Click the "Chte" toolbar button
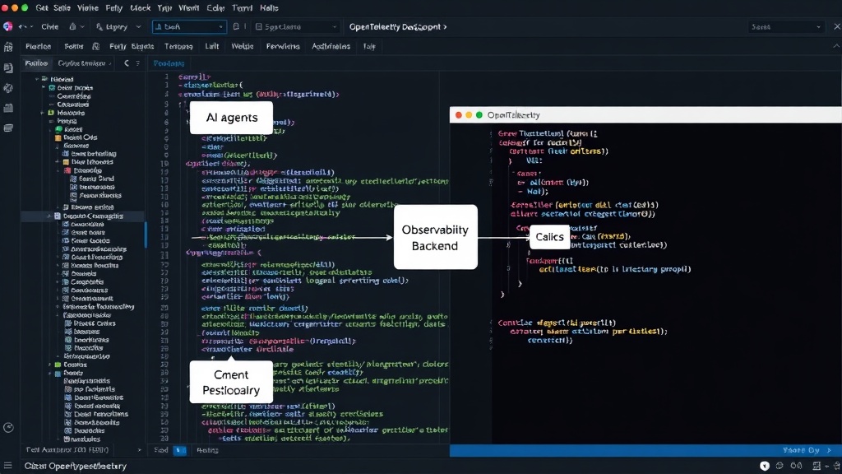 [x=50, y=26]
